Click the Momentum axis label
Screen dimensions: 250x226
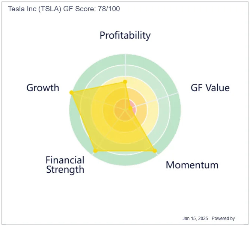192,165
